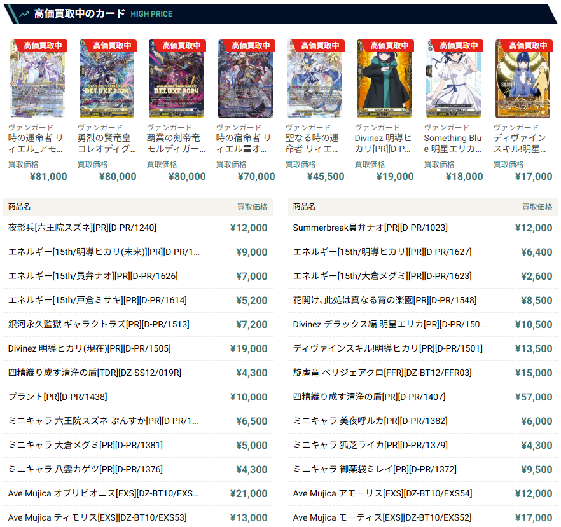
Task: Open 花開け、此処は真なる宵の楽園 row
Action: [422, 300]
